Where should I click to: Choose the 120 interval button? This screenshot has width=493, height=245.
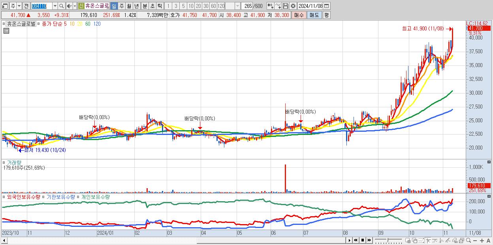(221, 6)
